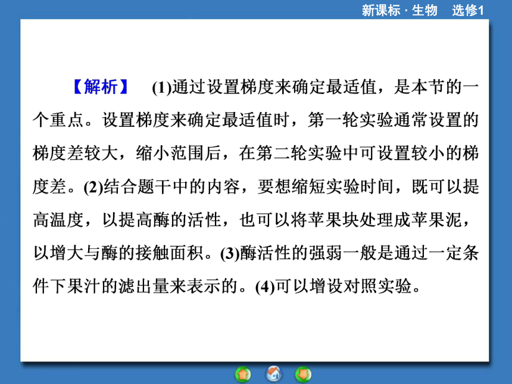Image resolution: width=512 pixels, height=384 pixels.
Task: Click the home icon navigation button
Action: (x=274, y=374)
